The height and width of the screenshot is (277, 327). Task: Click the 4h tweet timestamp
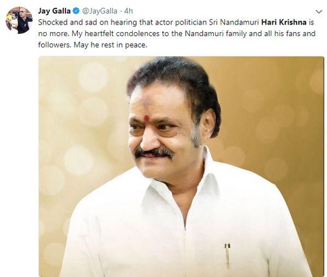pos(129,11)
